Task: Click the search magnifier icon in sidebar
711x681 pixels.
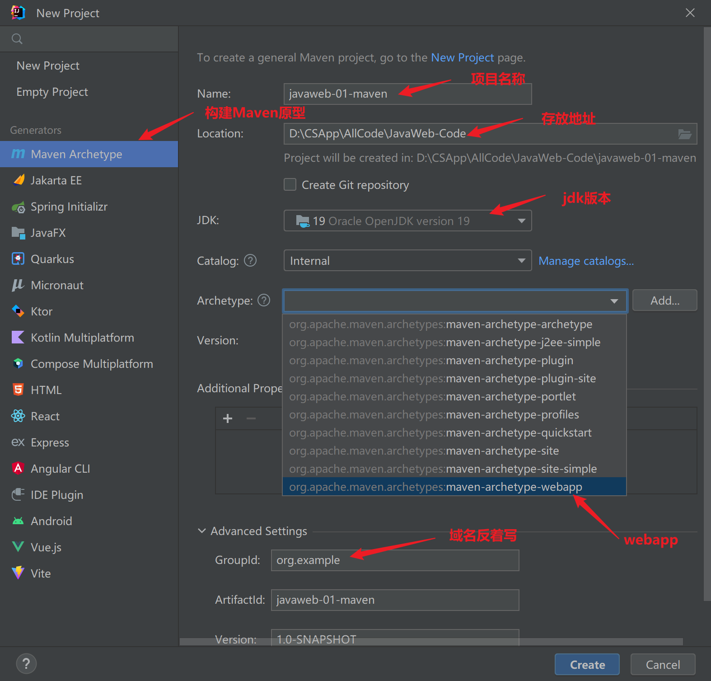Action: [x=17, y=39]
